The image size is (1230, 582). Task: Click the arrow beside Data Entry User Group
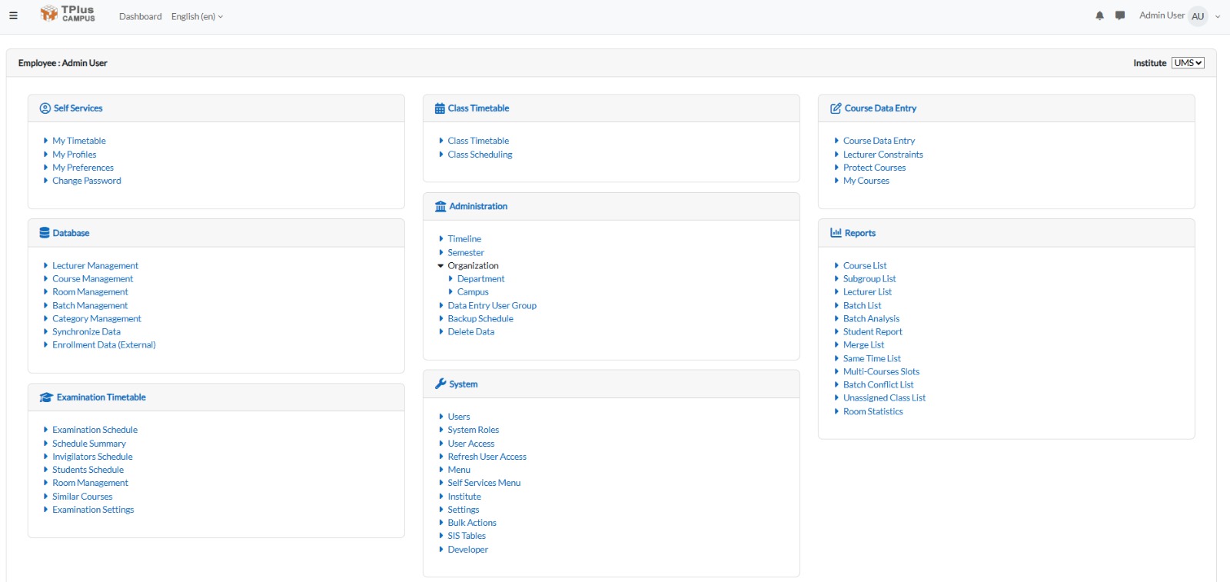(441, 305)
